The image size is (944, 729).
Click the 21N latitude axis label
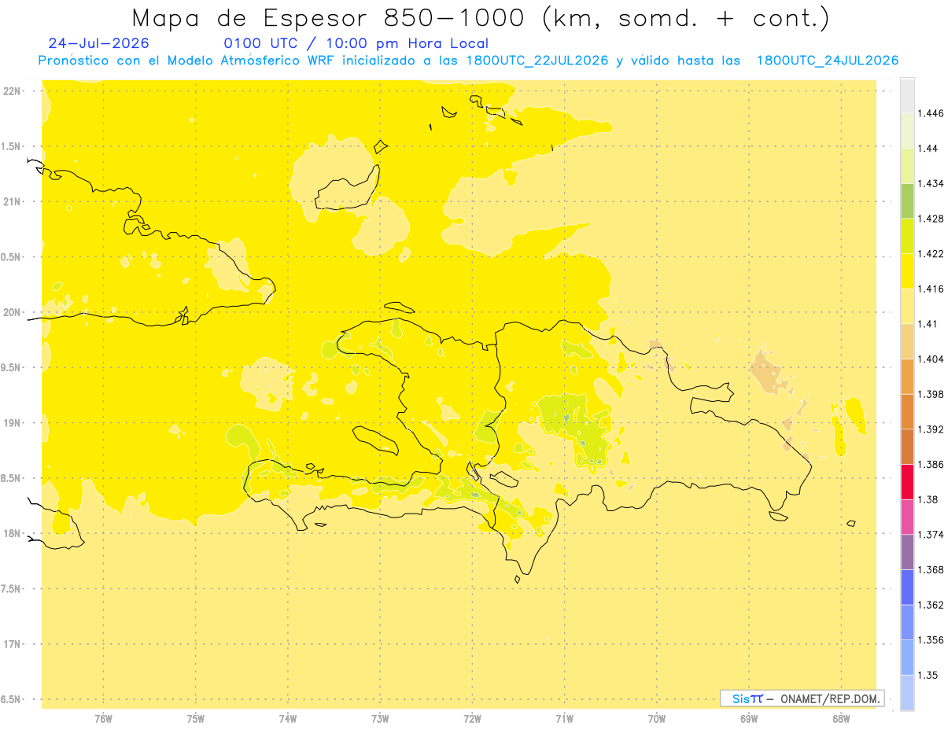click(13, 202)
